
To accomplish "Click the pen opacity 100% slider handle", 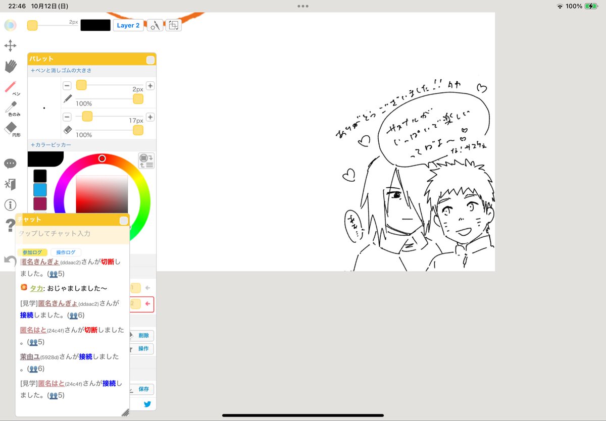I will click(x=138, y=99).
